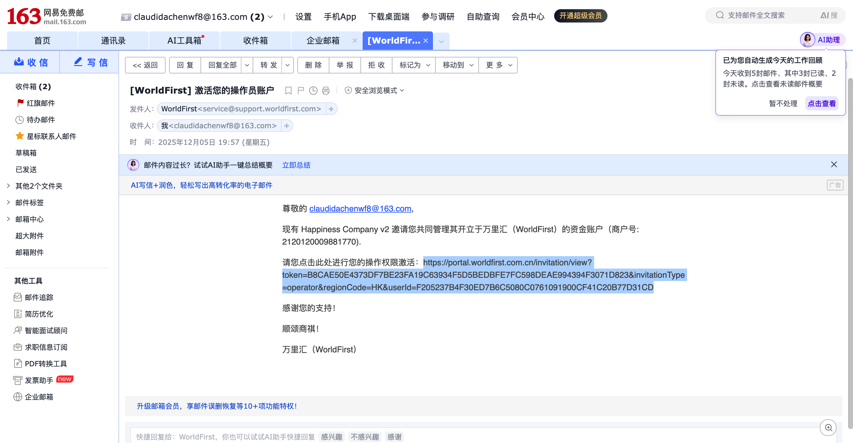This screenshot has height=443, width=853.
Task: Close the 企业邮箱 tab
Action: (x=355, y=40)
